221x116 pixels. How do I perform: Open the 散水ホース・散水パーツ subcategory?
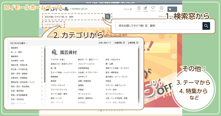click(88, 60)
